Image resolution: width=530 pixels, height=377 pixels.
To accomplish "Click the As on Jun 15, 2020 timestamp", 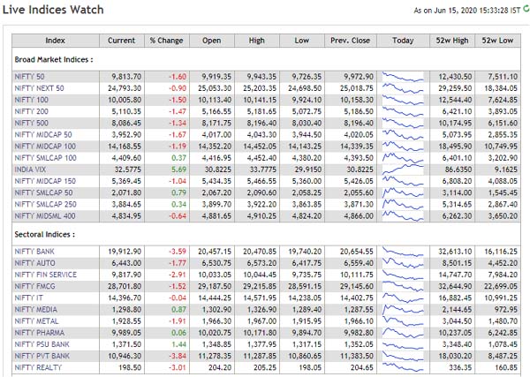I will point(467,11).
